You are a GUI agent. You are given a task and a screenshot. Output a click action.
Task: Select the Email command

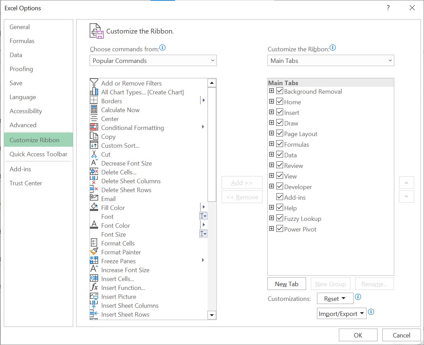pos(108,199)
